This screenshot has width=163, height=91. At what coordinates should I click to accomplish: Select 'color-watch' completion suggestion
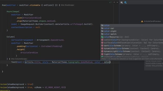(x=132, y=34)
